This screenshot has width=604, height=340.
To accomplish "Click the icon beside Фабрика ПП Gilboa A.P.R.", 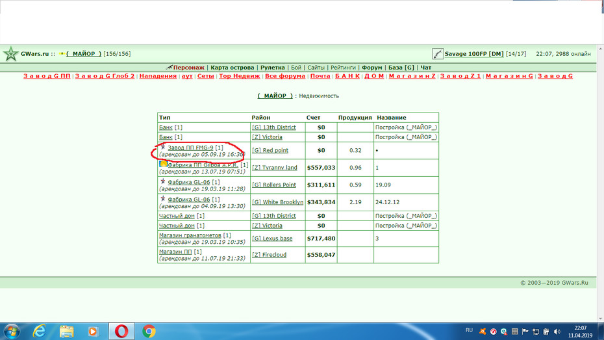I will [x=163, y=164].
